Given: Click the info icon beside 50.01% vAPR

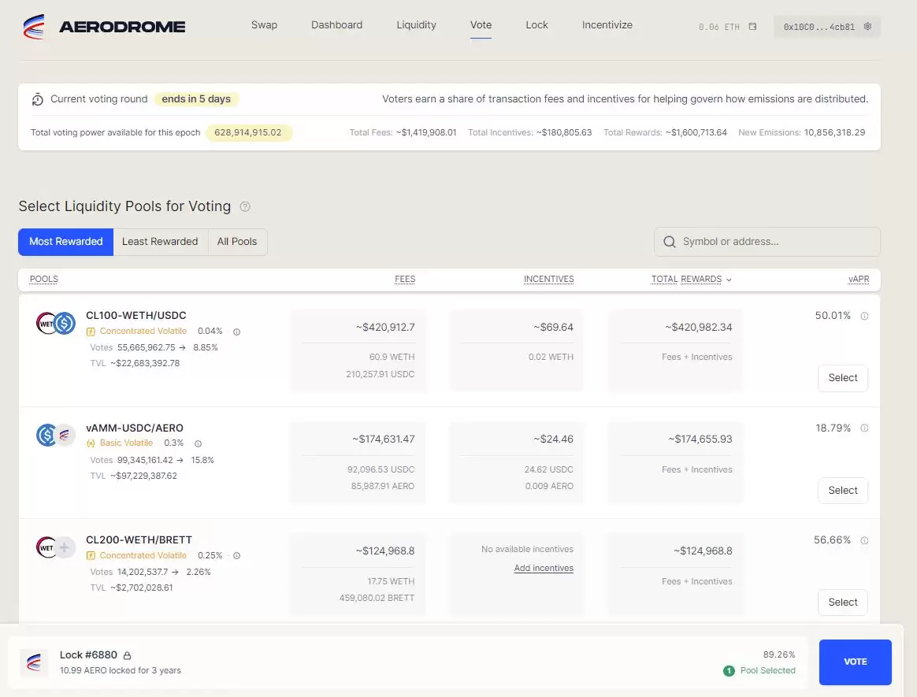Looking at the screenshot, I should coord(864,316).
